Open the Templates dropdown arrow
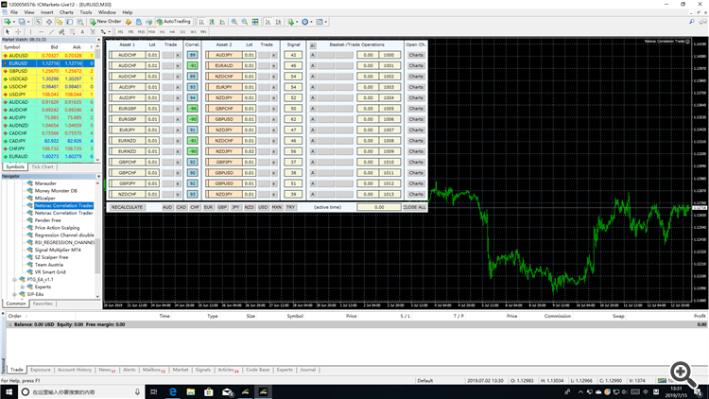Screen dimensions: 709x399 (x=325, y=22)
